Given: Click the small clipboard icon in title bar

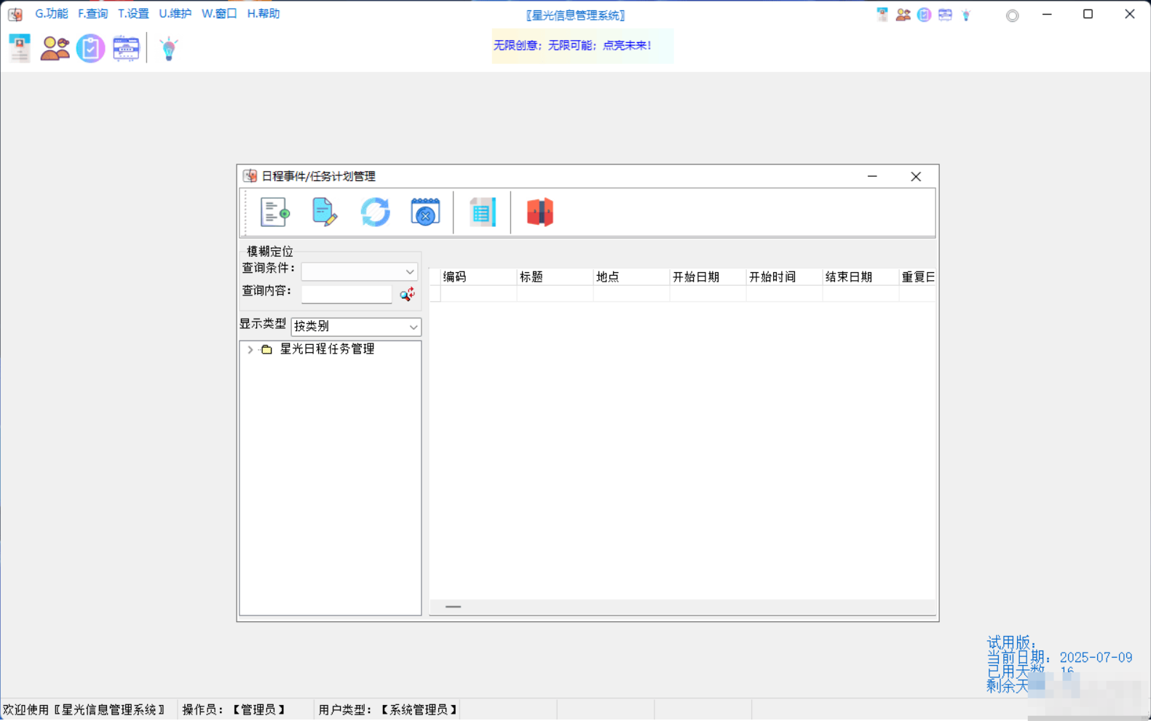Looking at the screenshot, I should click(925, 15).
